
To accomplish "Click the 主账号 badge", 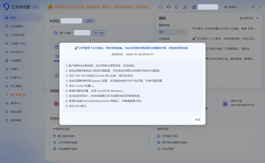I will coord(89,21).
